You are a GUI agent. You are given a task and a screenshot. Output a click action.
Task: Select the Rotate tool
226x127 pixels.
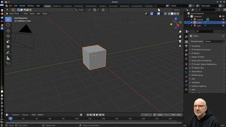(8, 36)
